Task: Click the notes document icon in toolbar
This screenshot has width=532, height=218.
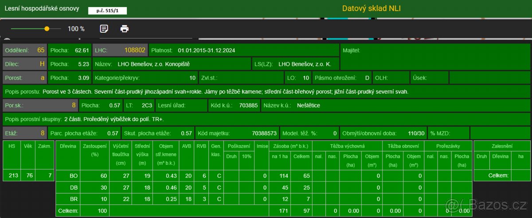Action: tap(104, 29)
